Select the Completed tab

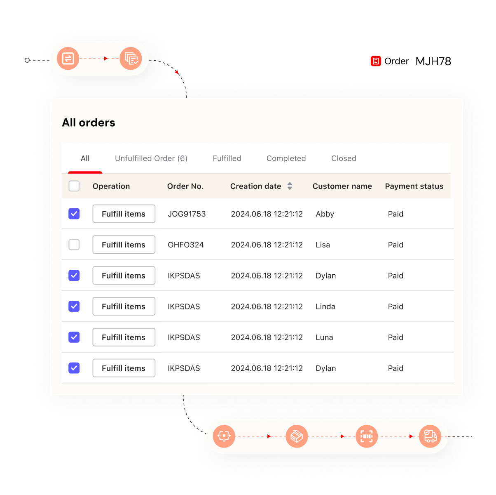[286, 158]
